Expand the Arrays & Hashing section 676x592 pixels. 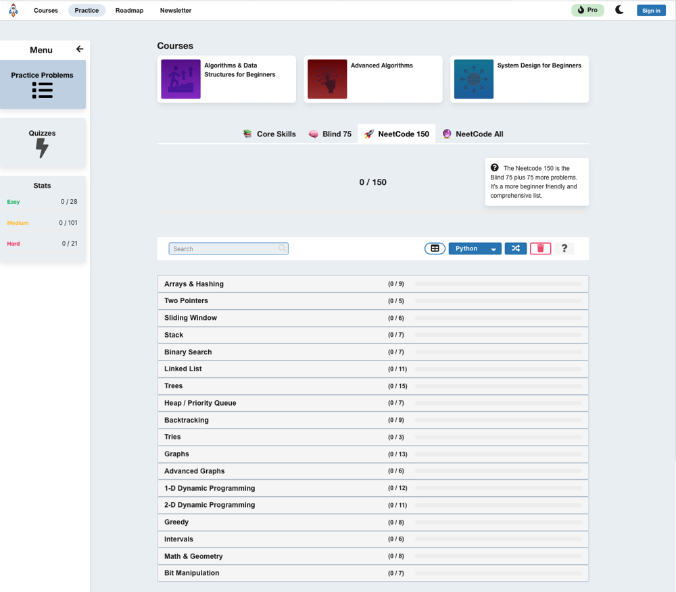194,284
